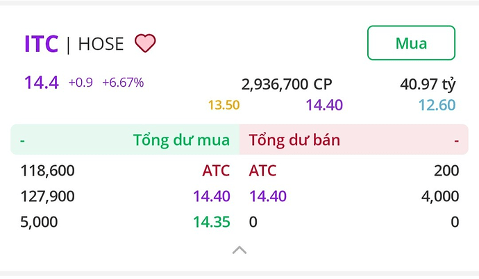Choose bid price 14.35
479x279 pixels.
click(x=212, y=222)
